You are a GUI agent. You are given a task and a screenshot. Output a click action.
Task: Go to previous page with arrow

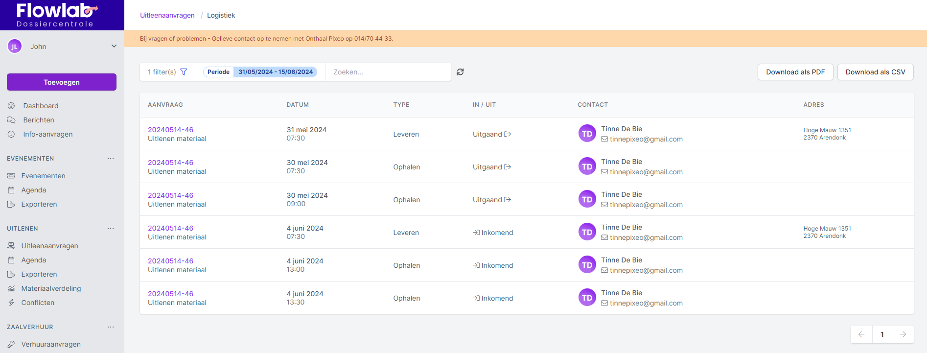point(861,334)
